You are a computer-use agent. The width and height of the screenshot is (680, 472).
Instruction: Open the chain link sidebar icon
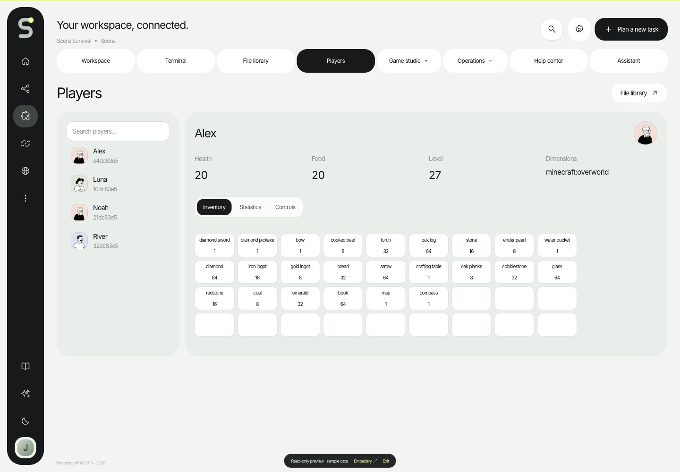pyautogui.click(x=25, y=143)
